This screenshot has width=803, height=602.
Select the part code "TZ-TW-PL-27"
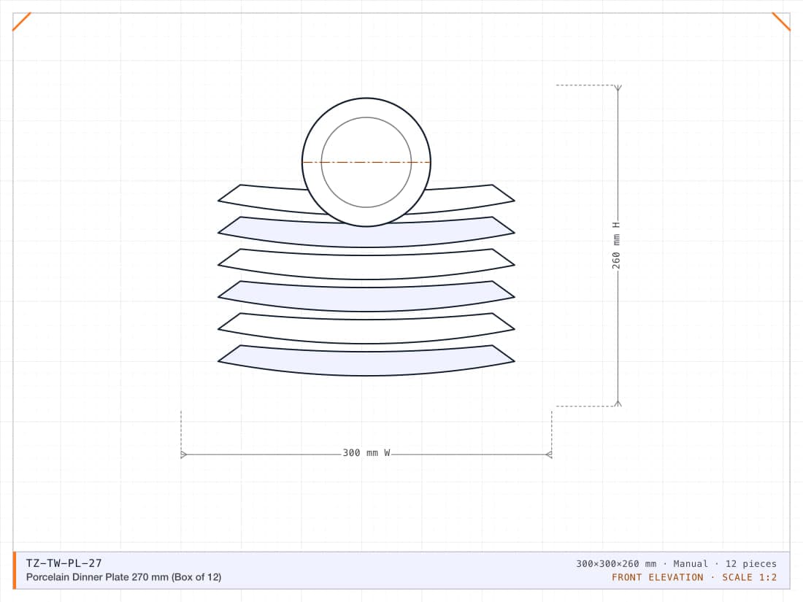click(x=64, y=563)
